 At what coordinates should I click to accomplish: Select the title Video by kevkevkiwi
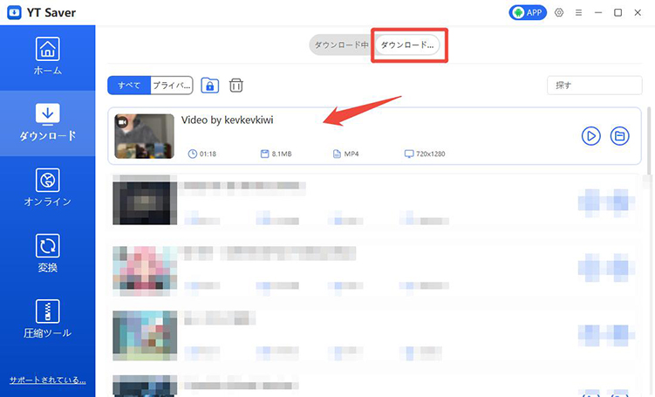(x=228, y=120)
